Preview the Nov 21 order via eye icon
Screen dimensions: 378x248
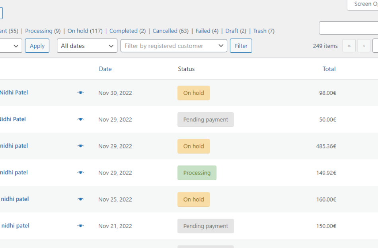81,225
